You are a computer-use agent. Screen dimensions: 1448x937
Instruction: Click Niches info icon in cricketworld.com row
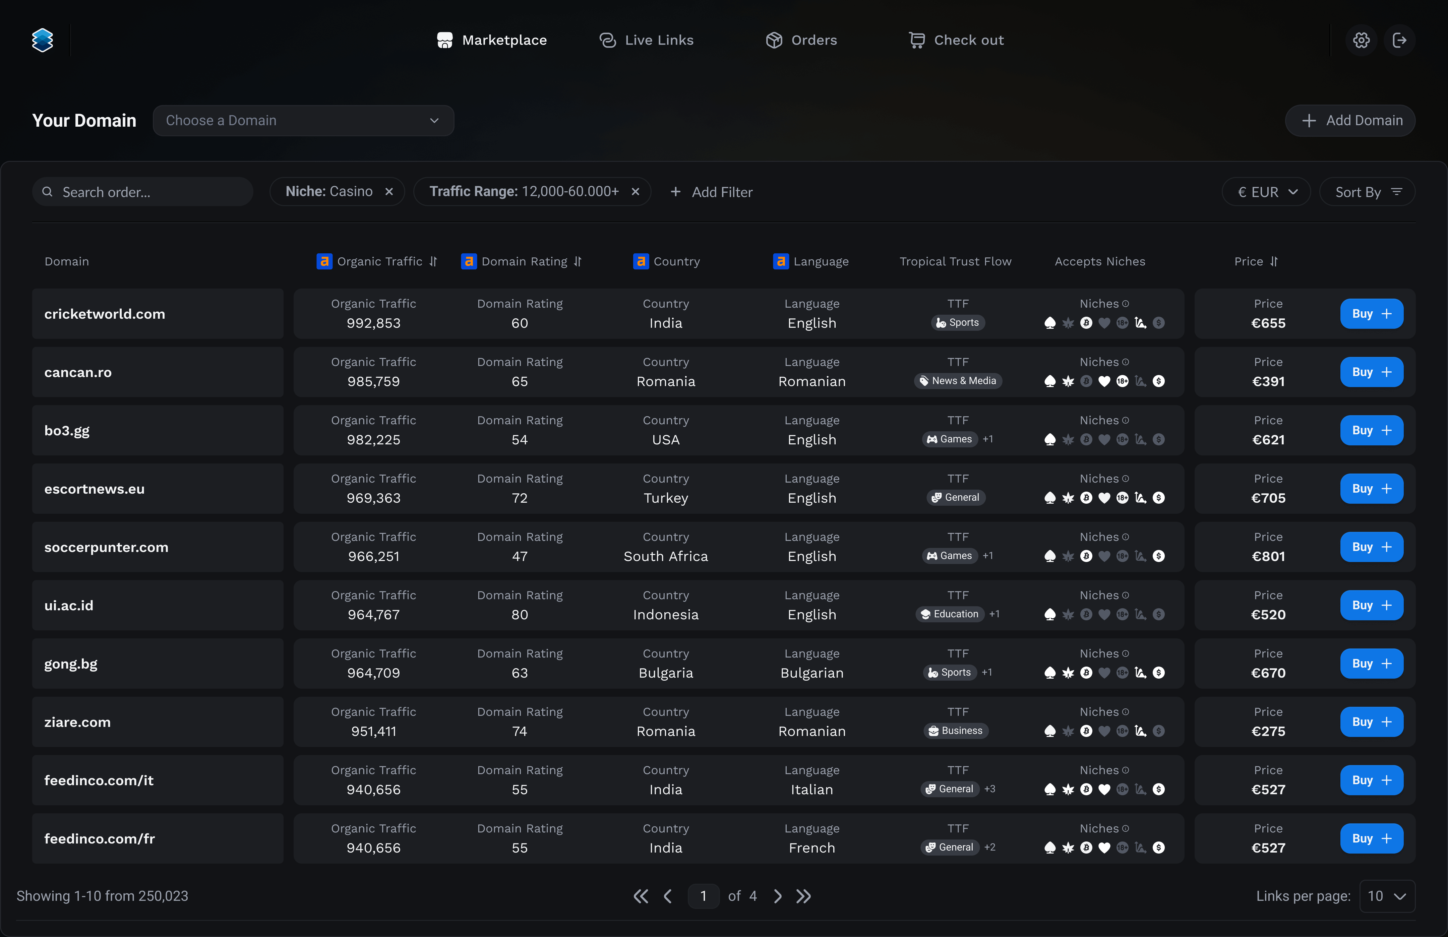(1126, 304)
